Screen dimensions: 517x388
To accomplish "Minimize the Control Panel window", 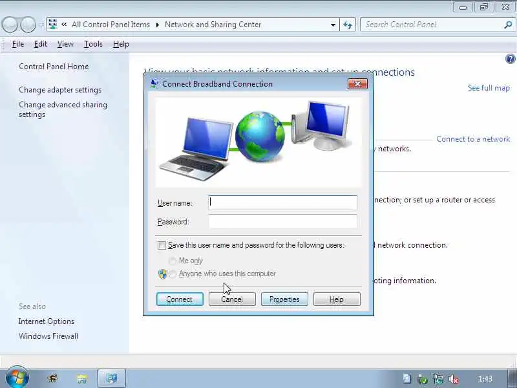I will pyautogui.click(x=463, y=7).
